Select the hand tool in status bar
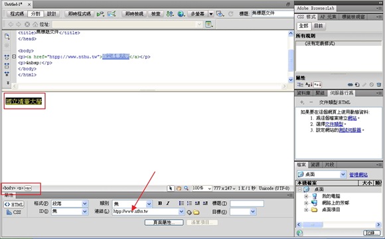 click(179, 189)
